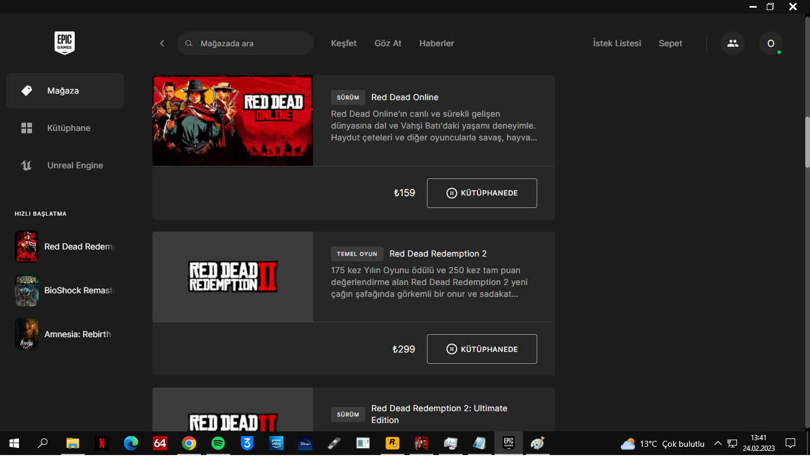
Task: Open the red 64 app in taskbar
Action: [x=160, y=443]
